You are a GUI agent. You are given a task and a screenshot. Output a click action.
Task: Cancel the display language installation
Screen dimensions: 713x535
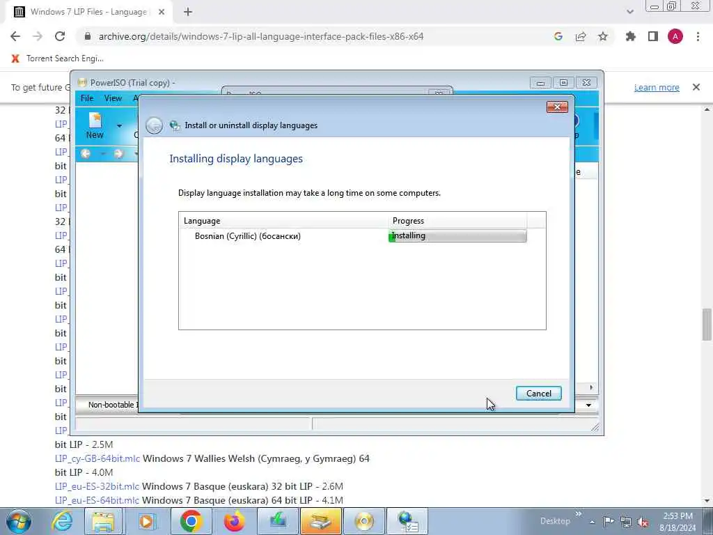click(538, 394)
